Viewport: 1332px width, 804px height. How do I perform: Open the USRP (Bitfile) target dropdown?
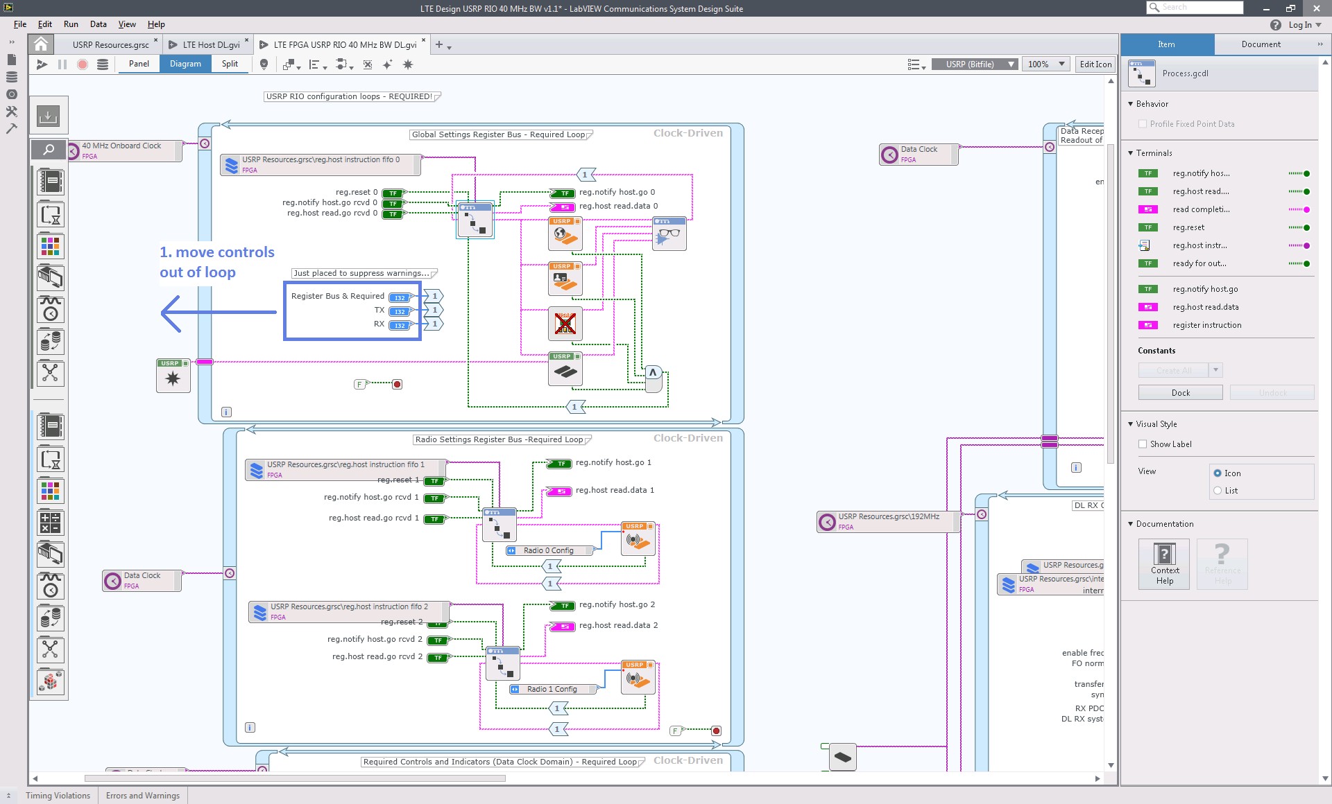[x=975, y=64]
